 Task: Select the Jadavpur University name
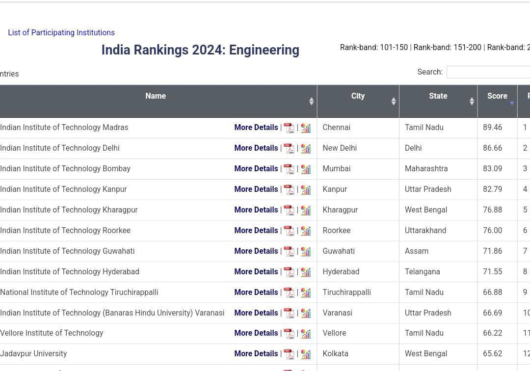click(x=33, y=354)
